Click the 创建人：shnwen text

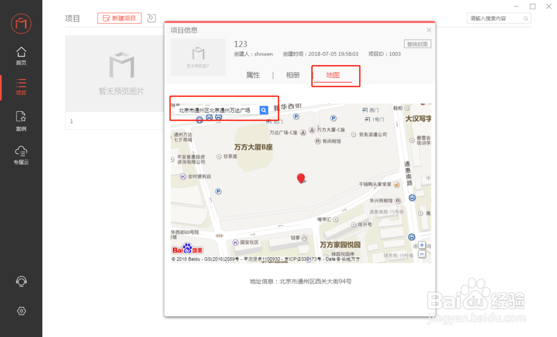tap(253, 54)
